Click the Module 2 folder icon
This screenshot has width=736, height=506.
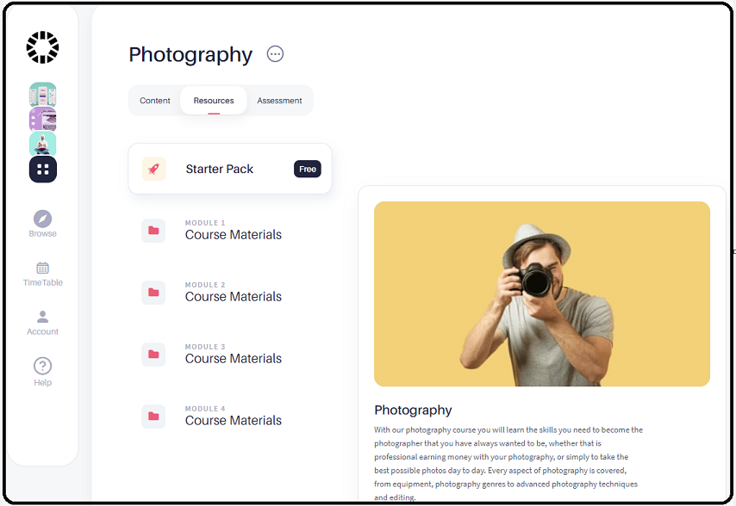coord(153,293)
